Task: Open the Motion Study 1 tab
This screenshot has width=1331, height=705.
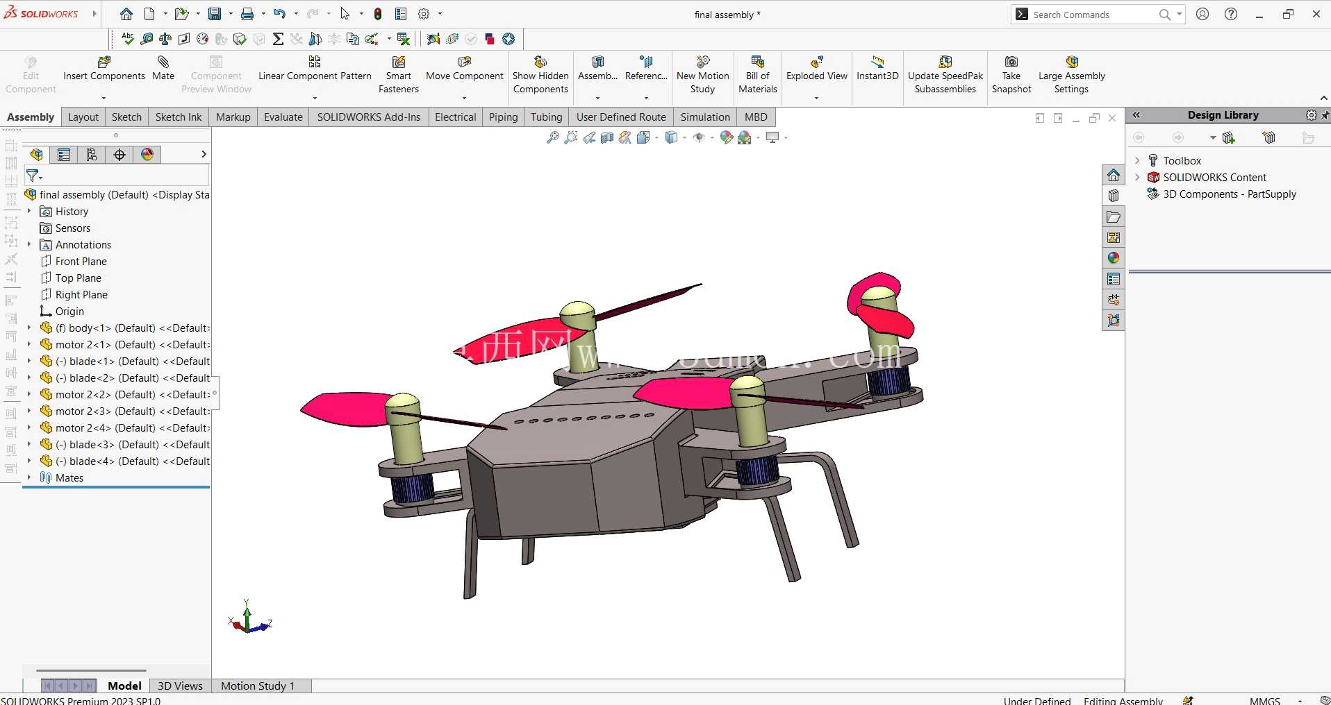Action: [258, 686]
